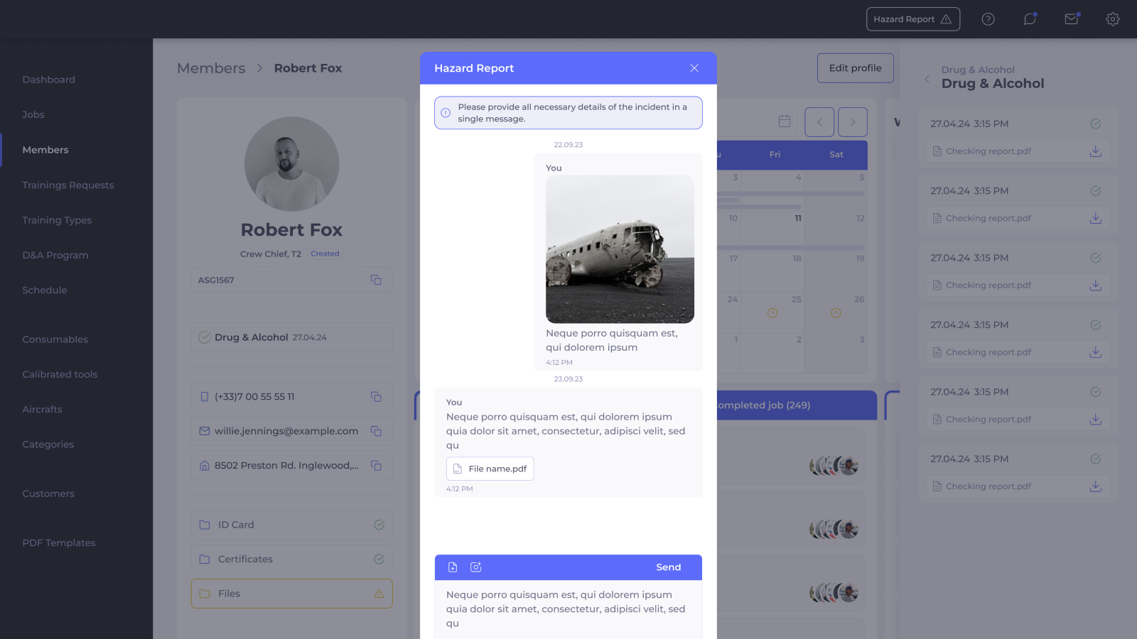Viewport: 1137px width, 639px height.
Task: Select Calibrated tools in sidebar
Action: (60, 374)
